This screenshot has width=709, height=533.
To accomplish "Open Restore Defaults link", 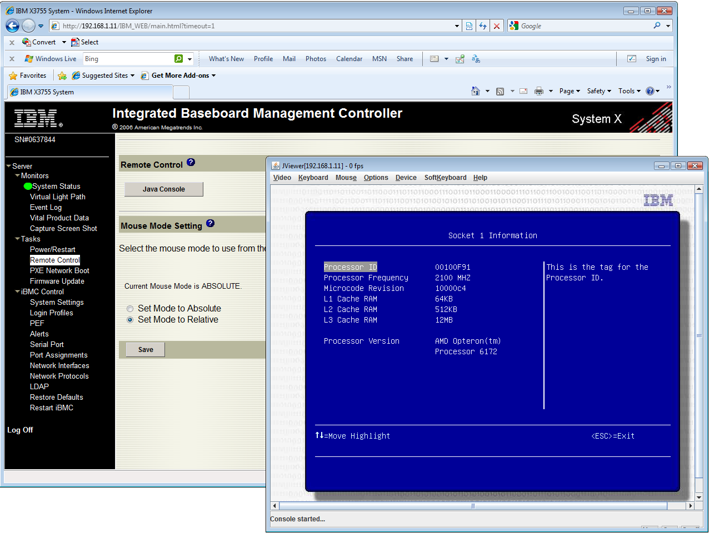I will pos(57,397).
